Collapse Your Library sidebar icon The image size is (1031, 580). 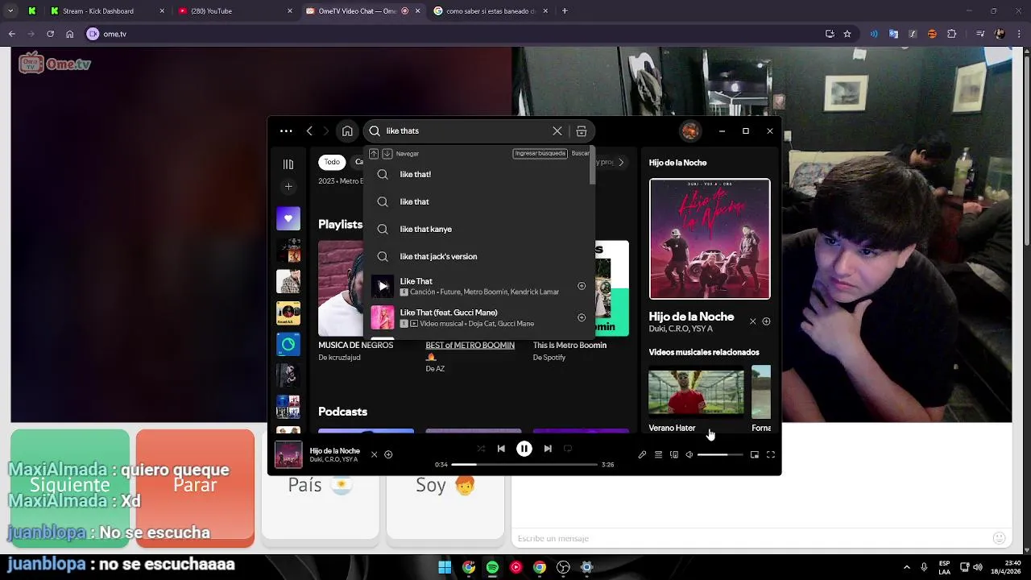coord(288,164)
